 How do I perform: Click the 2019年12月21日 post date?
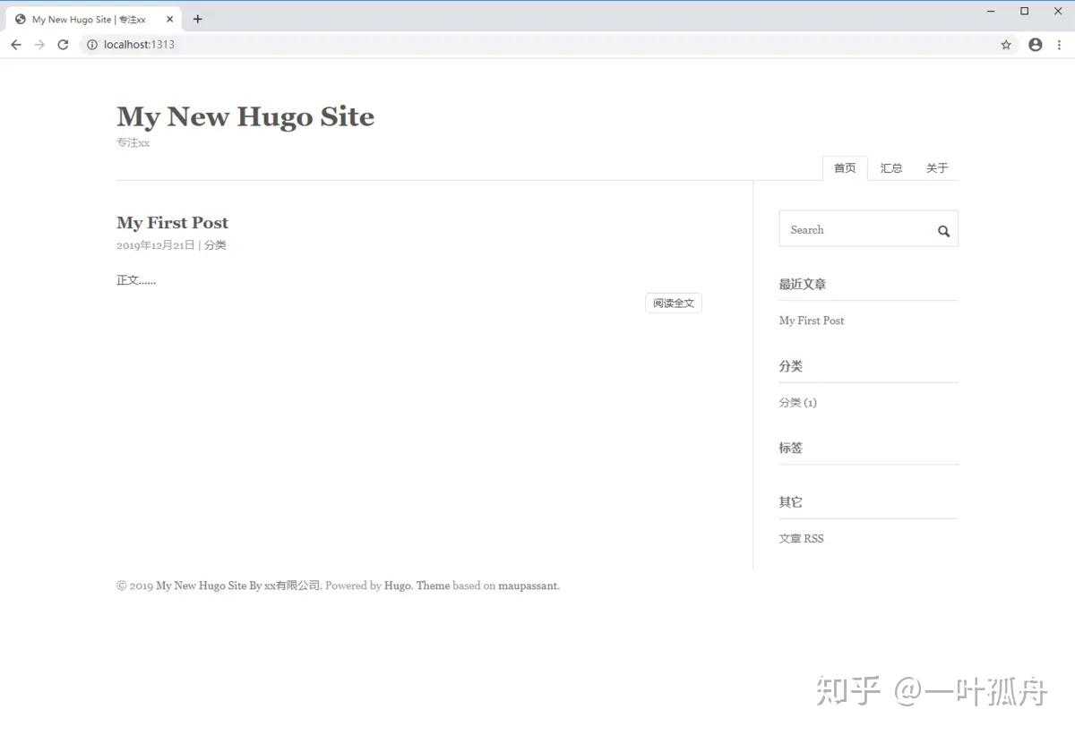155,245
